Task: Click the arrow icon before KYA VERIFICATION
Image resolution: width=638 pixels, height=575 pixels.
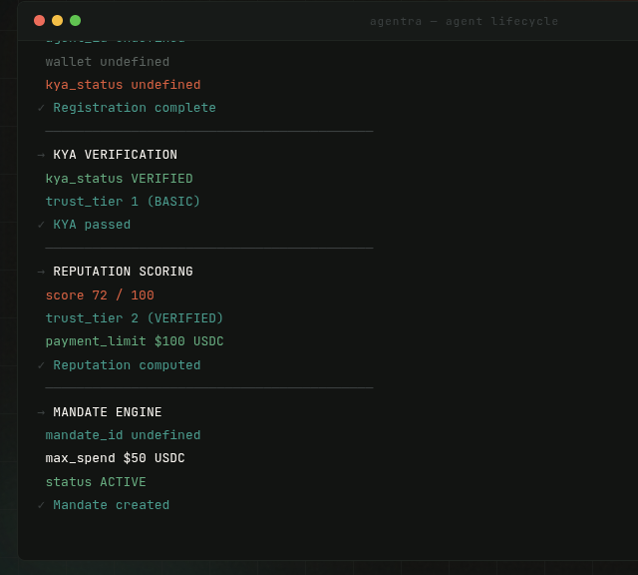Action: [41, 155]
